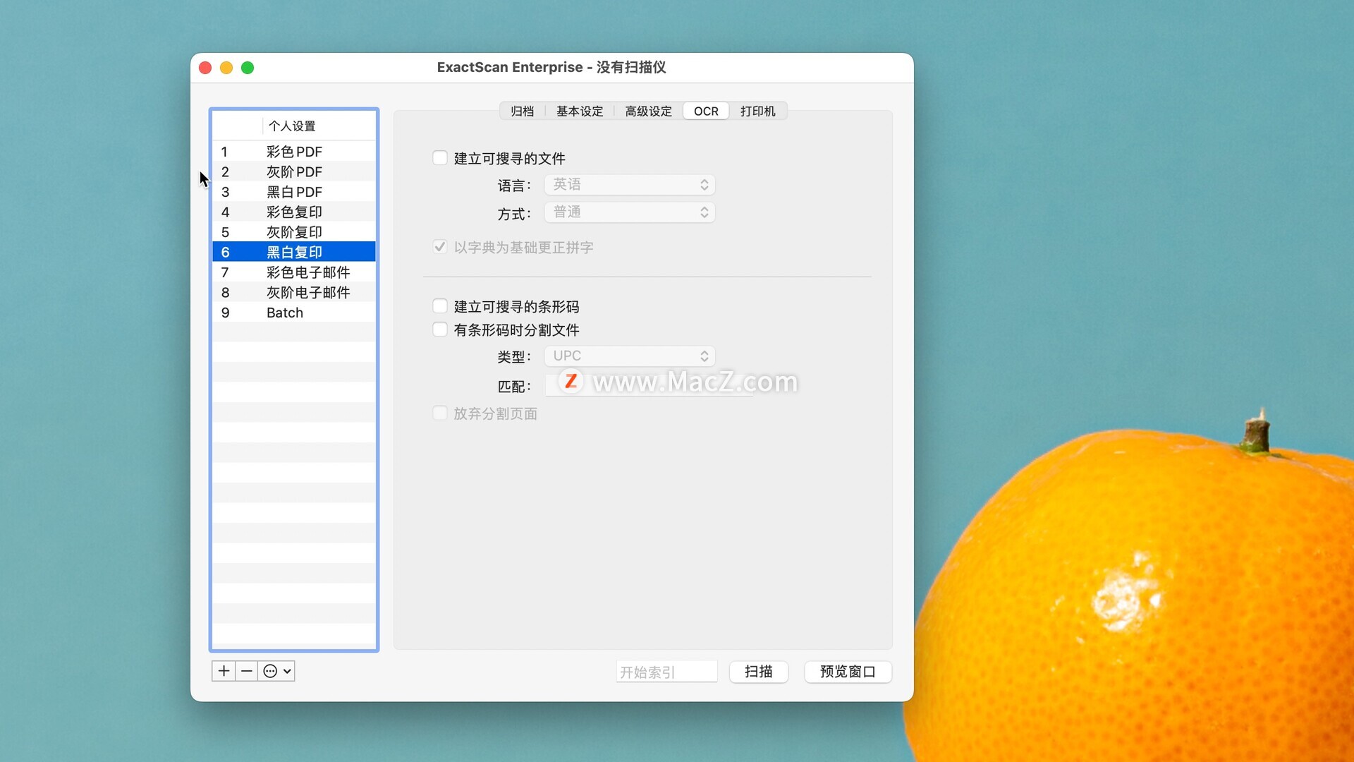
Task: Select profile 灰阶 PDF
Action: 294,172
